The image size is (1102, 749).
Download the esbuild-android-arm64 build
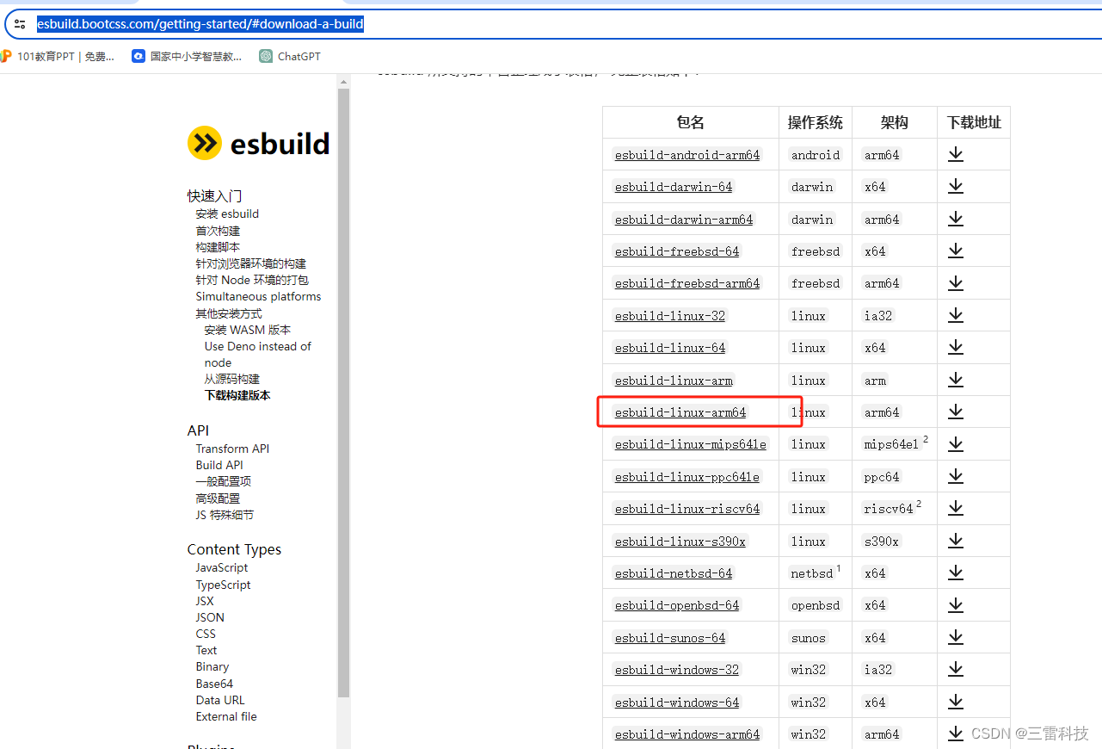click(955, 154)
